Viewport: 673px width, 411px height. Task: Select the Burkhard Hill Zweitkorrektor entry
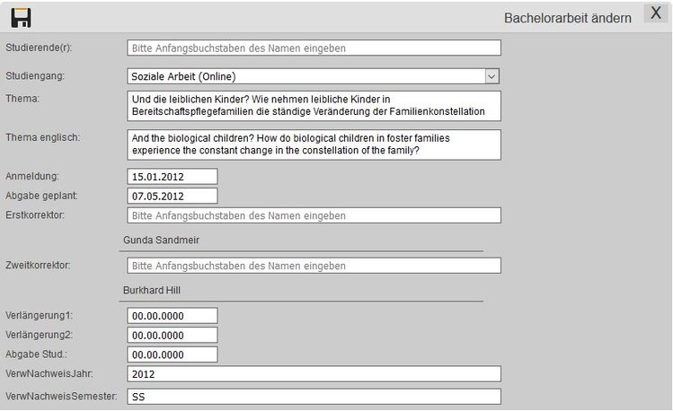tap(153, 291)
